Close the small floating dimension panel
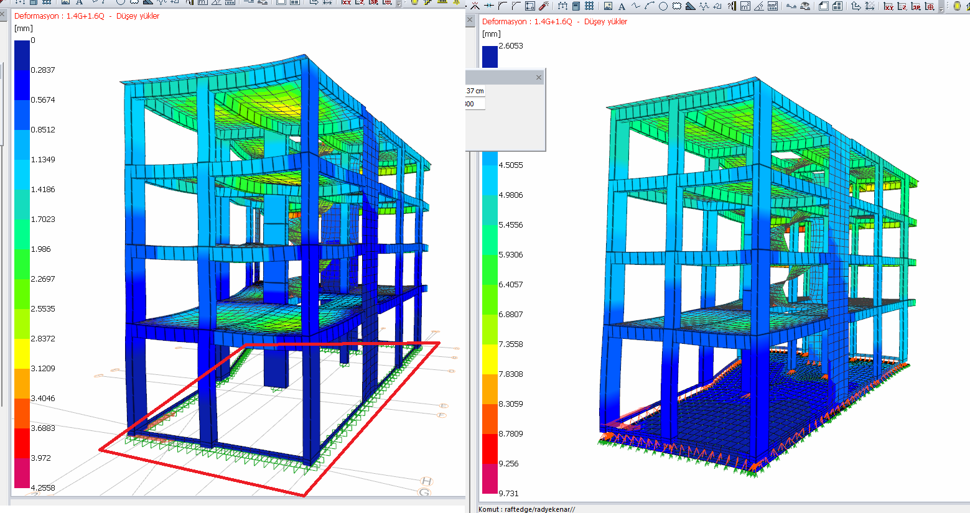 click(539, 78)
